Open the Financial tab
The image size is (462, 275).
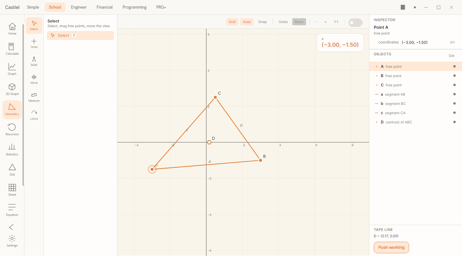(105, 7)
